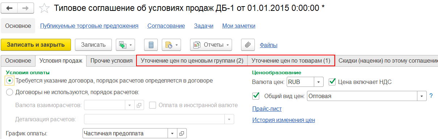This screenshot has height=139, width=438.
Task: Open Уточнение цен по товарам tab
Action: click(x=291, y=61)
